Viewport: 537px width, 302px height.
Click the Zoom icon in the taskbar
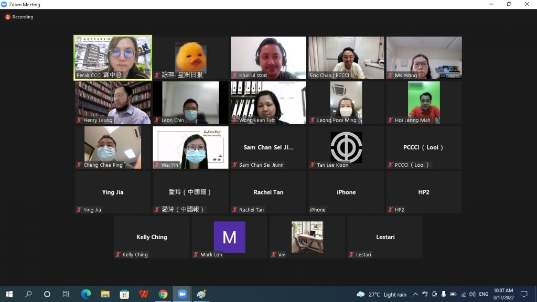point(182,294)
